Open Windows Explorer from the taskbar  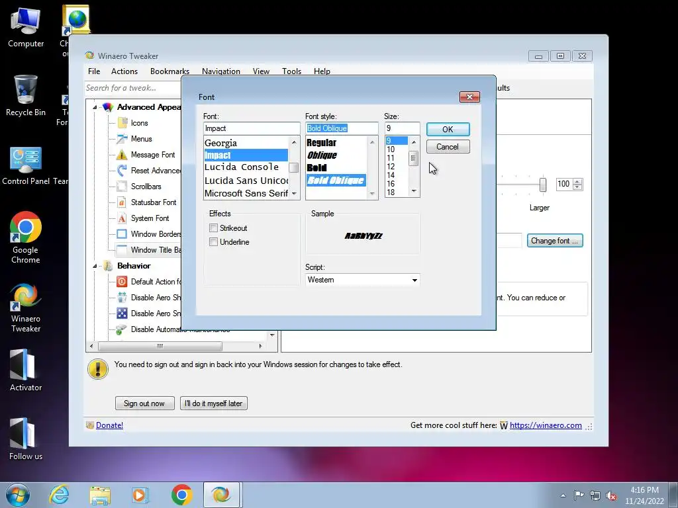pos(100,495)
